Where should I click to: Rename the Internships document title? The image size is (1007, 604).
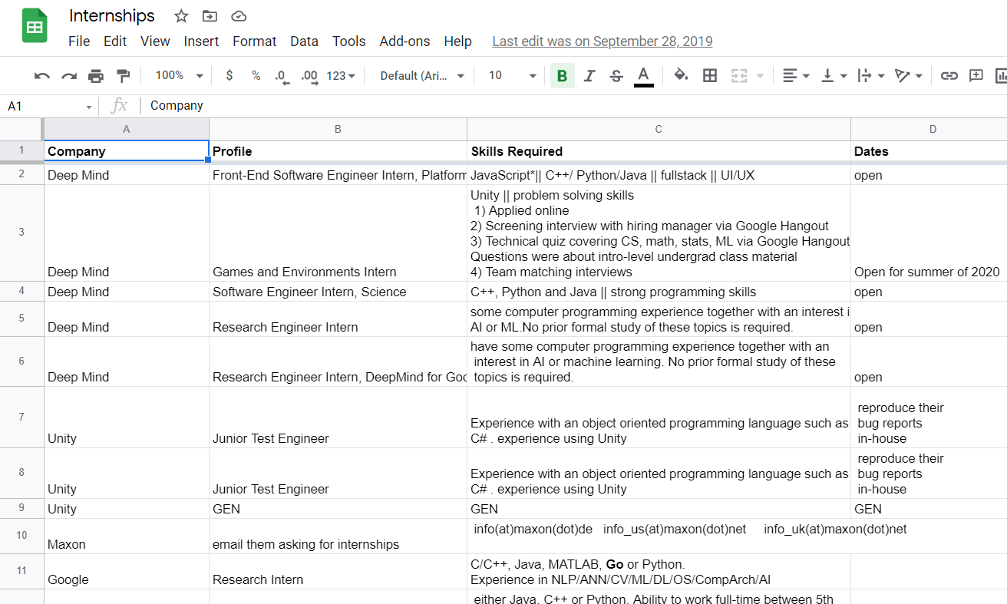(x=112, y=16)
